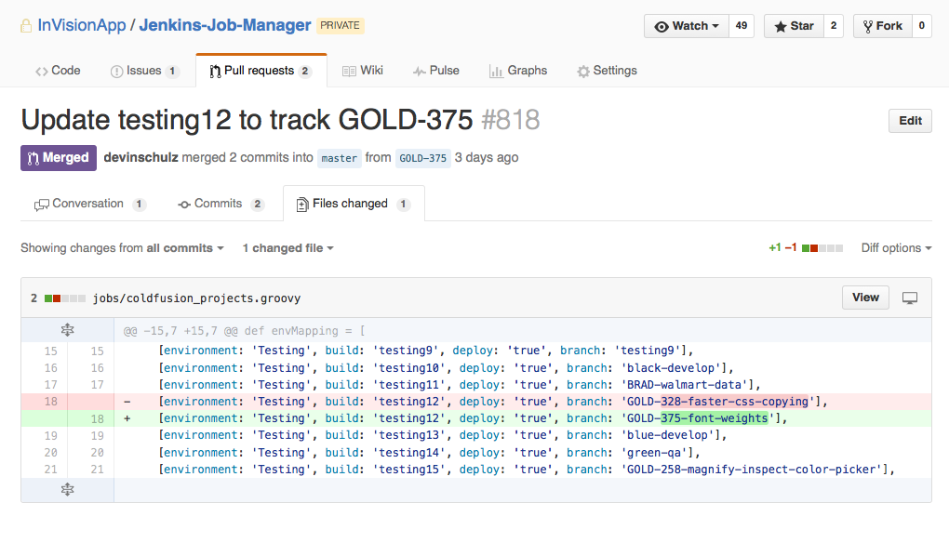Open the Watch dropdown button

687,26
